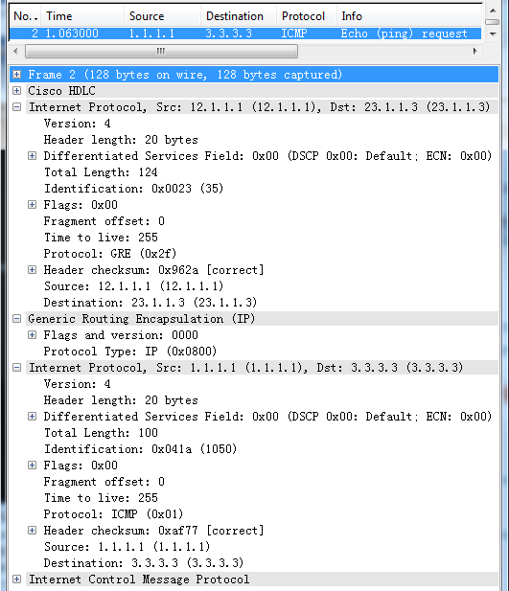Click the Protocol column header

coord(307,16)
